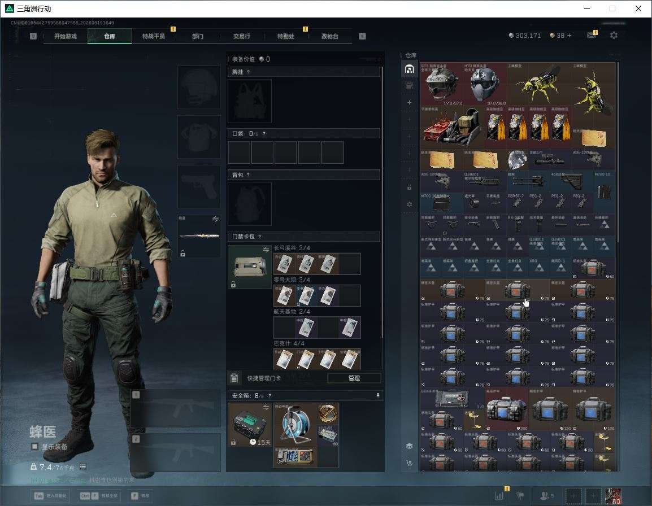Click the player avatar at bottom right
Screen dimensions: 652x506
pos(614,496)
